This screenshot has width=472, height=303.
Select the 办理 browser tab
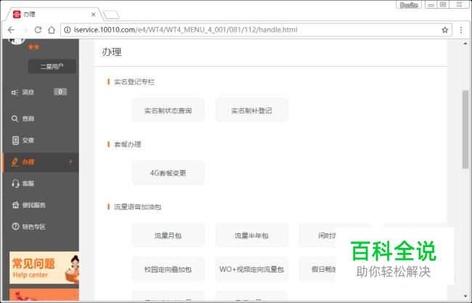(x=54, y=15)
